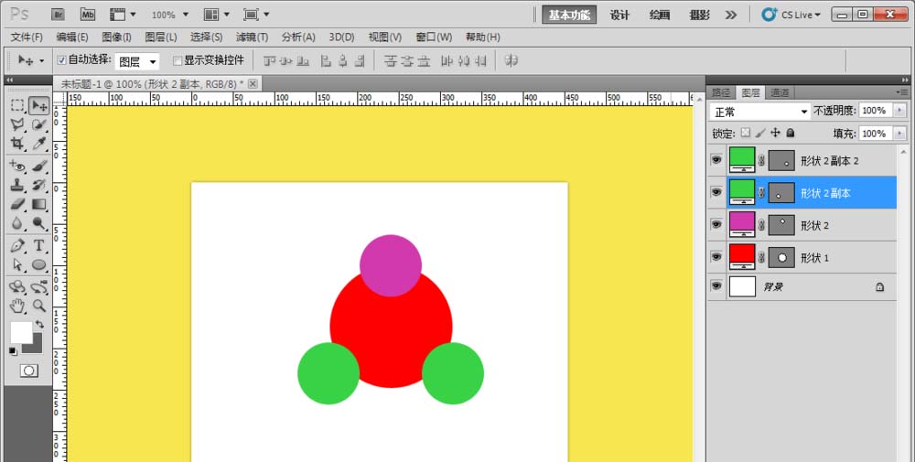Open the 100% zoom level dropdown
Image resolution: width=915 pixels, height=462 pixels.
tap(169, 15)
